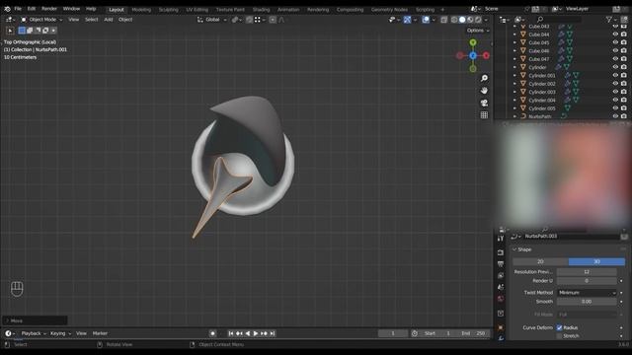
Task: Click the hand pan view icon
Action: click(x=484, y=91)
